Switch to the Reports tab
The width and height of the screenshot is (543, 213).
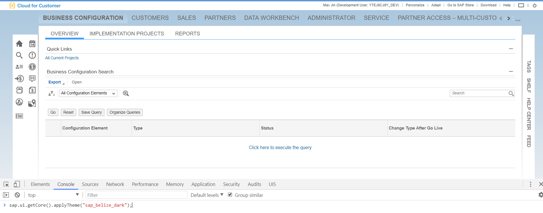coord(187,34)
